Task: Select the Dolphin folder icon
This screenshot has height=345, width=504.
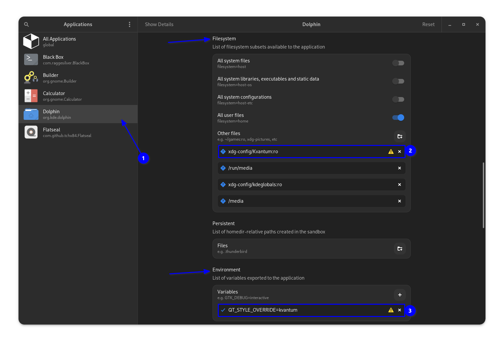Action: pyautogui.click(x=31, y=114)
